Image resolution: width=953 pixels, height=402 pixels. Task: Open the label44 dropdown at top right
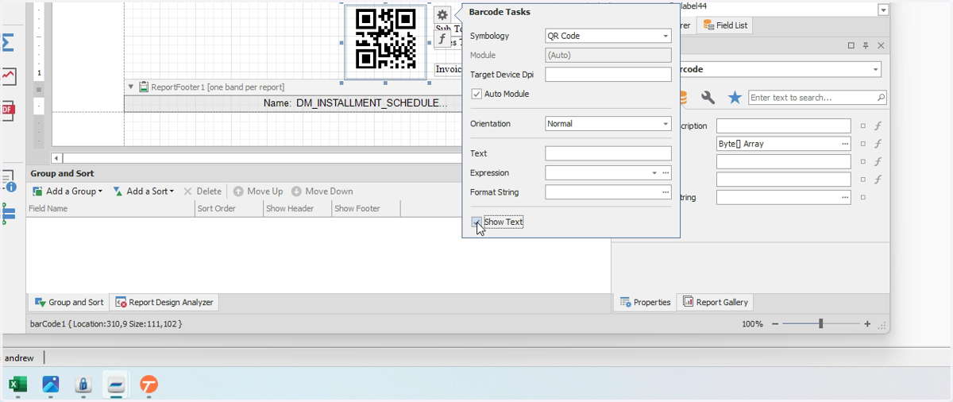tap(883, 10)
